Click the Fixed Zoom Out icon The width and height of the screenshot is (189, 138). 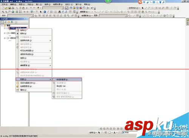pyautogui.click(x=20, y=12)
